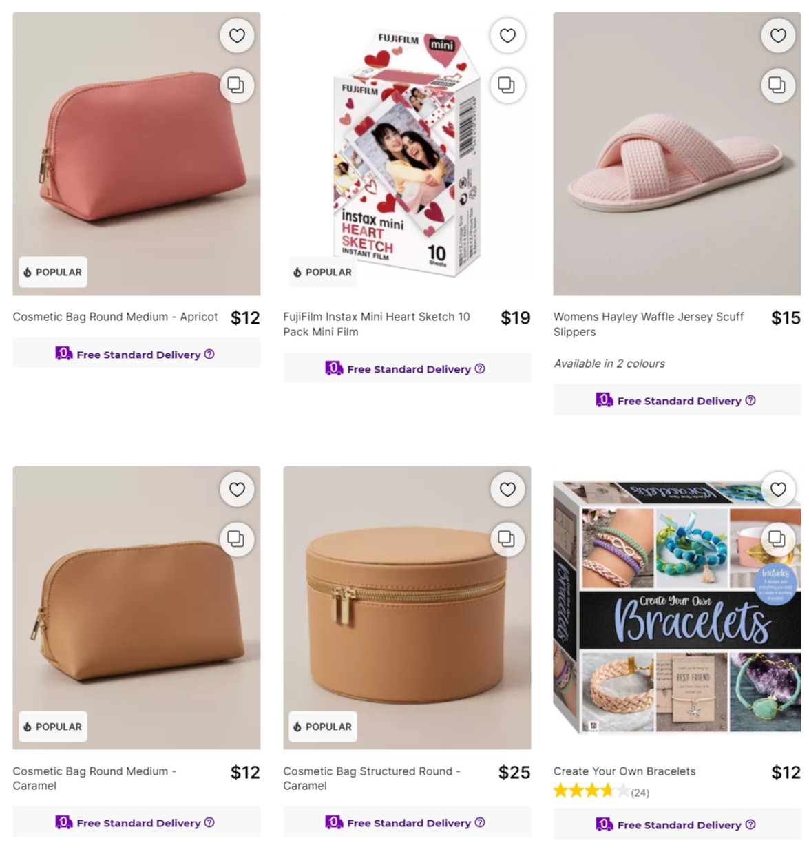Toggle the favourite heart on the Hayley Waffle slippers

point(778,35)
